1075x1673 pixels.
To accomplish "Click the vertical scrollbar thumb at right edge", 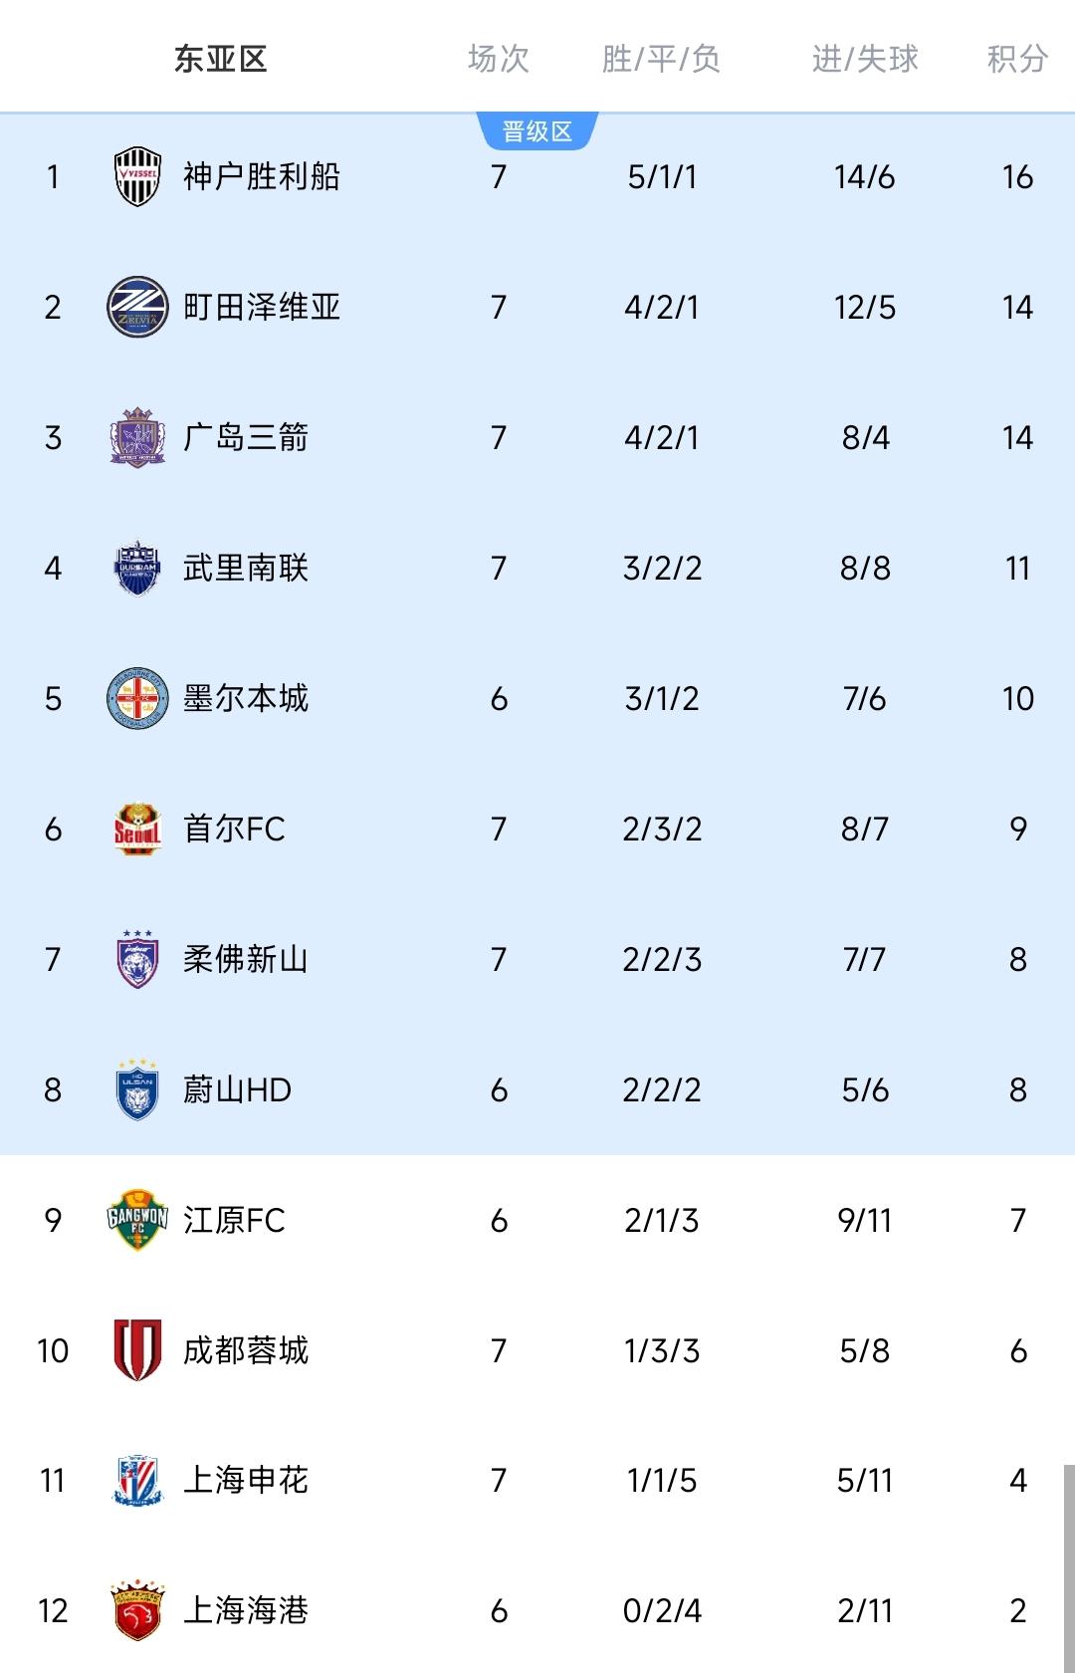I will 1069,1568.
